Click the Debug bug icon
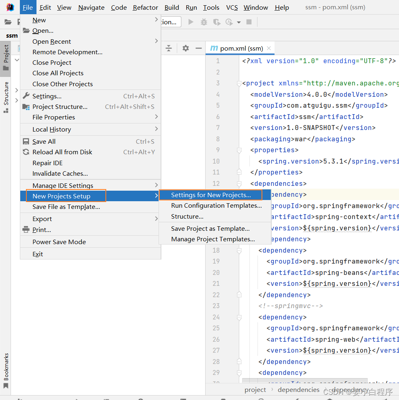Image resolution: width=399 pixels, height=400 pixels. pos(204,22)
